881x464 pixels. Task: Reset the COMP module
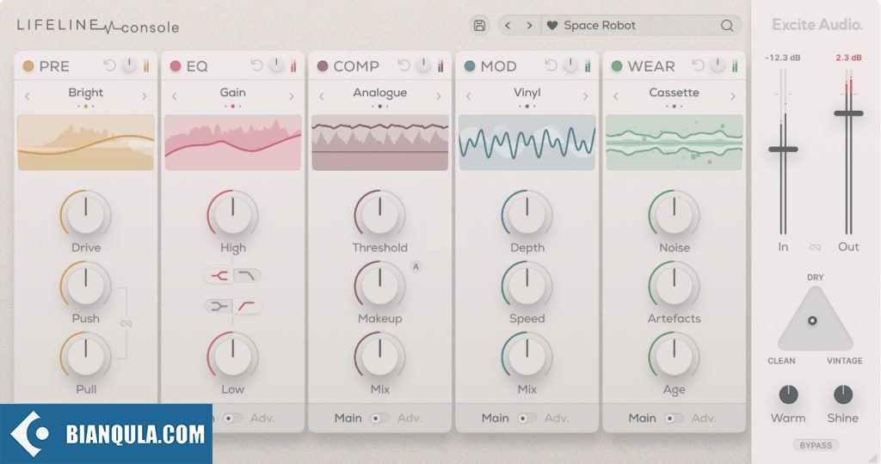404,65
